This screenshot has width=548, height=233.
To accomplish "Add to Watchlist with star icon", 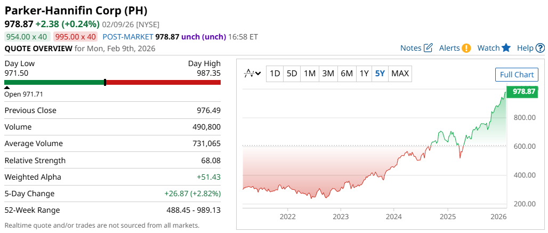I will click(x=506, y=48).
